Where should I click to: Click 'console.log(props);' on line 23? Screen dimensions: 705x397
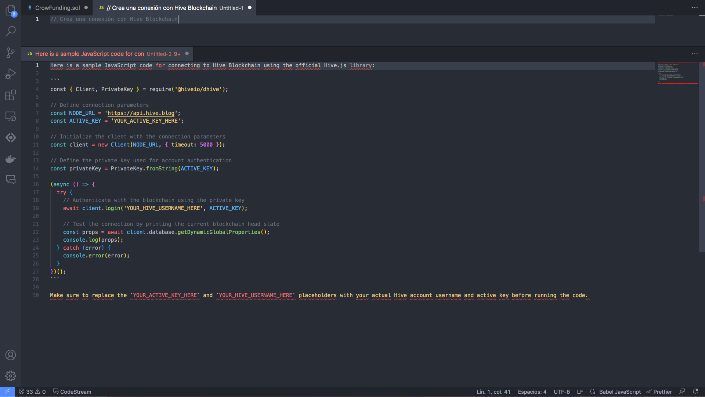click(x=93, y=240)
